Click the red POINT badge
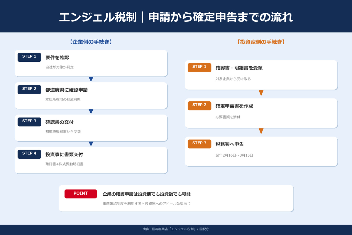This screenshot has height=235, width=352. (x=81, y=194)
